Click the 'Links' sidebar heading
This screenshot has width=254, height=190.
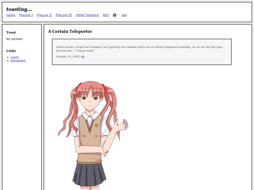point(11,51)
